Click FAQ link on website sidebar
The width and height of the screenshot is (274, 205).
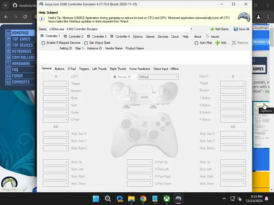[x=20, y=70]
